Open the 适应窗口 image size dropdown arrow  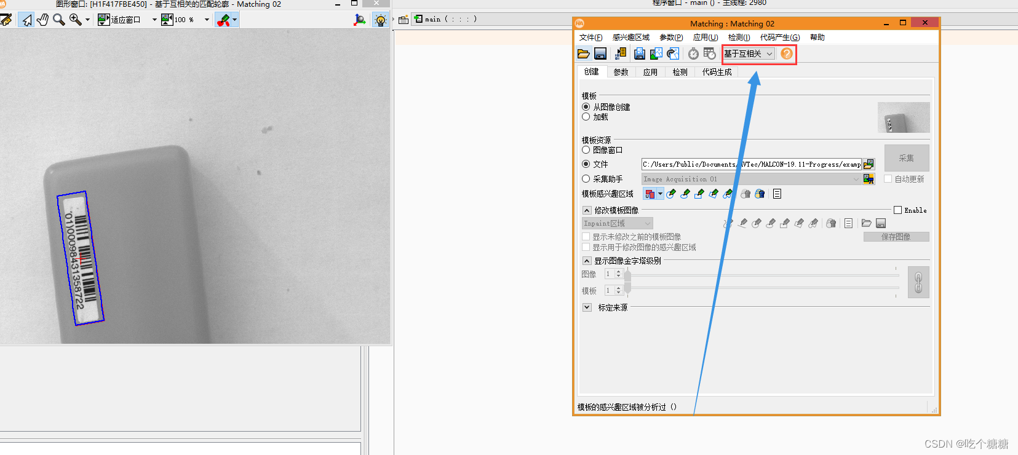point(154,20)
